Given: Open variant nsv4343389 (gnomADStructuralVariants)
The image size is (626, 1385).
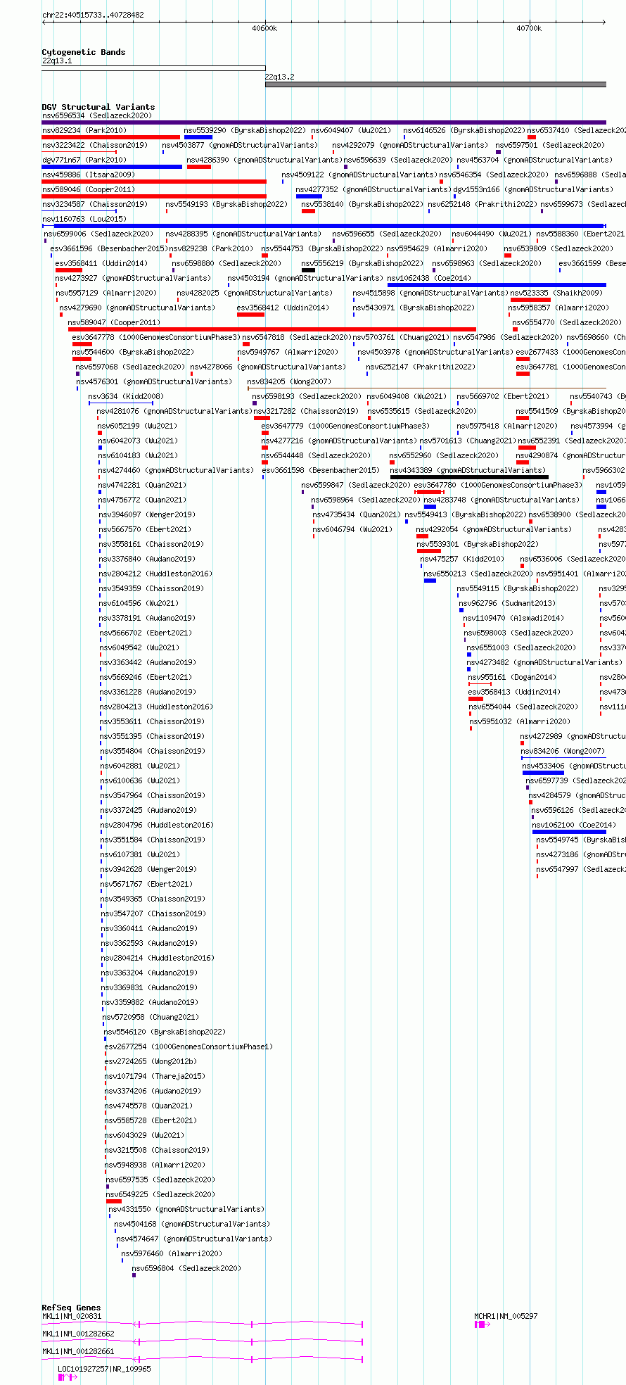Looking at the screenshot, I should pyautogui.click(x=468, y=470).
